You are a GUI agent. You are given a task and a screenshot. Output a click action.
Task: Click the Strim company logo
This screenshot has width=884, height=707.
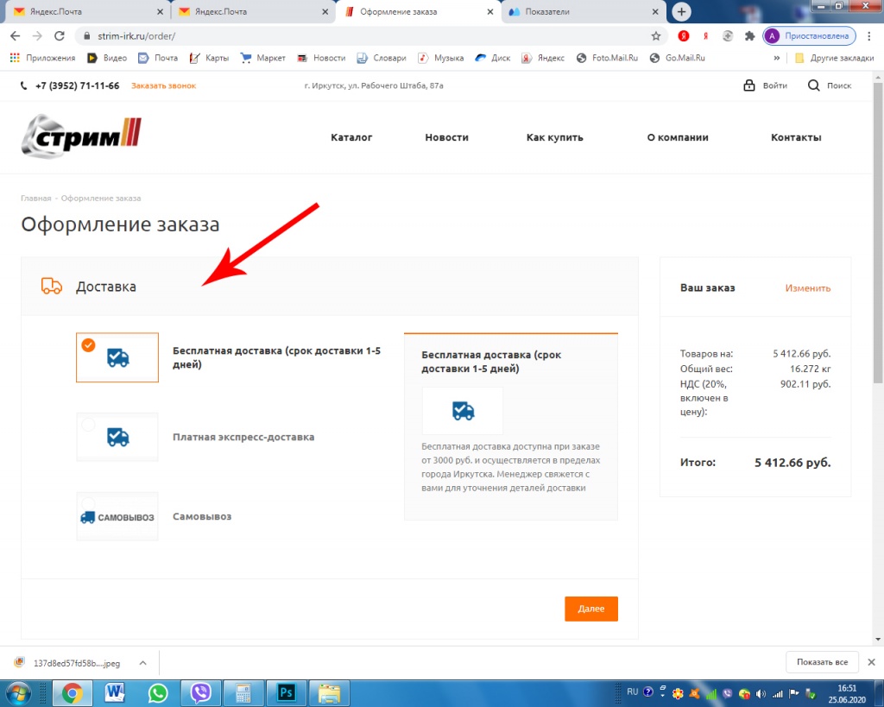[81, 136]
